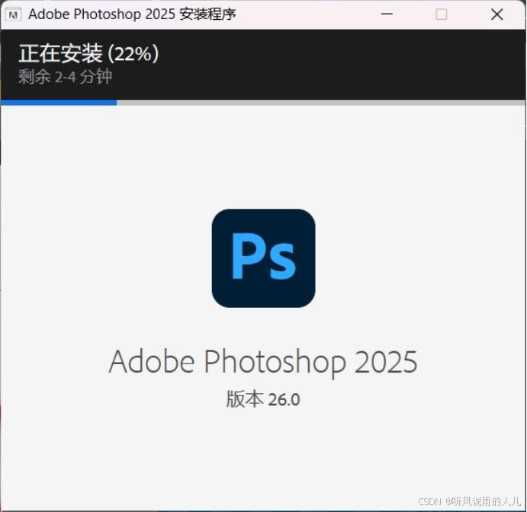Click the disabled maximize button
527x512 pixels.
pyautogui.click(x=442, y=14)
